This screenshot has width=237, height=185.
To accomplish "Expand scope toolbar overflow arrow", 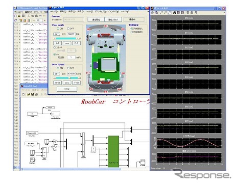I will tap(224, 13).
